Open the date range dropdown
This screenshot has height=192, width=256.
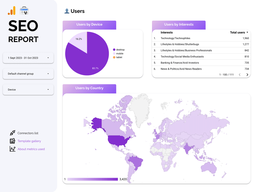(28, 58)
